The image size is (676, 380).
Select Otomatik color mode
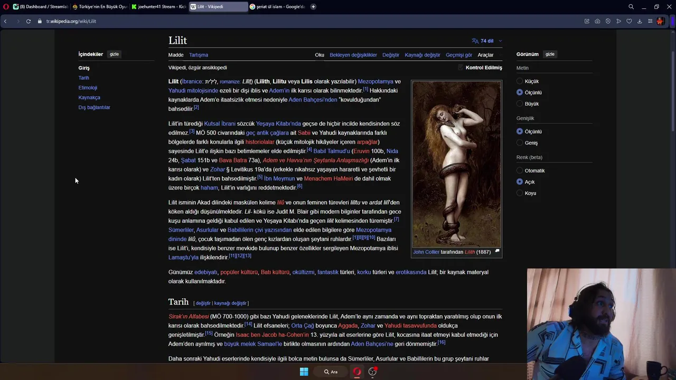pos(520,170)
